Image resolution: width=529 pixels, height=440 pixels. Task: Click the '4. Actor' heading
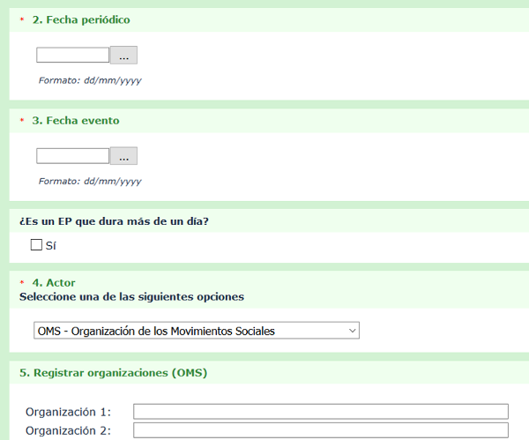pyautogui.click(x=54, y=283)
